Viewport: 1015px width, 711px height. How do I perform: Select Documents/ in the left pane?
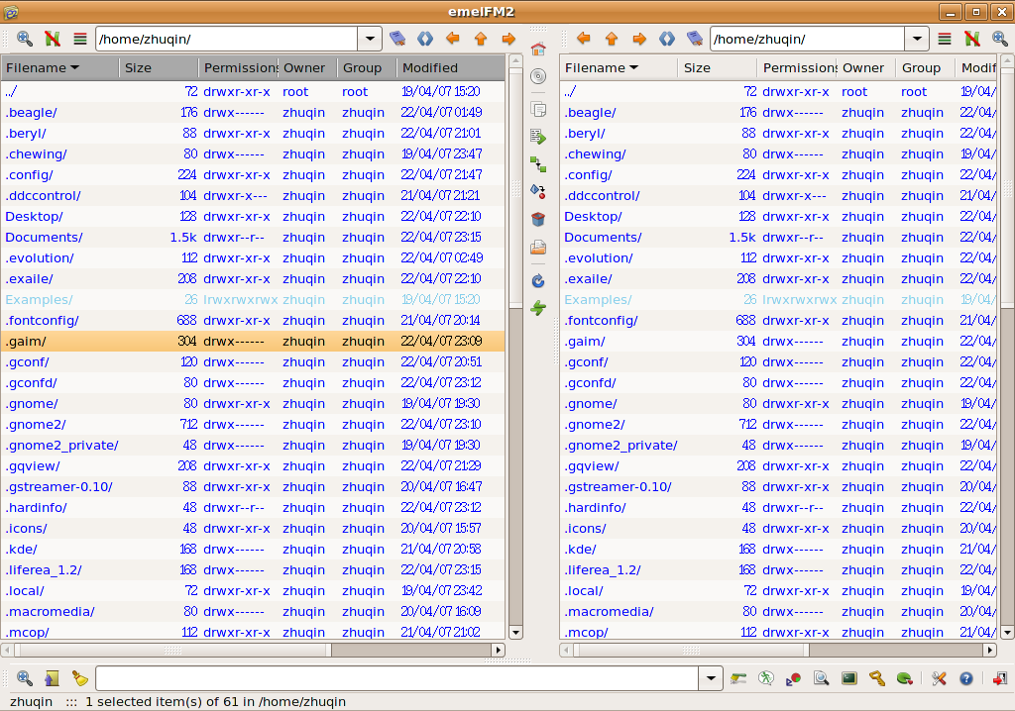[253, 238]
